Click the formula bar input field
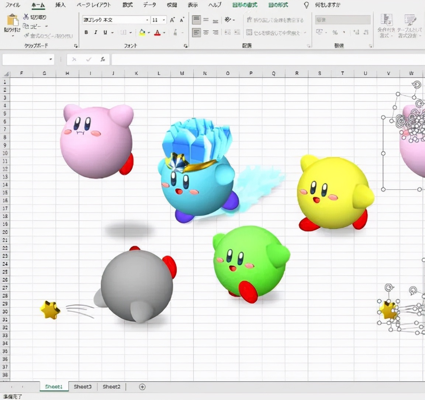Screen dimensions: 425x400 [268, 59]
